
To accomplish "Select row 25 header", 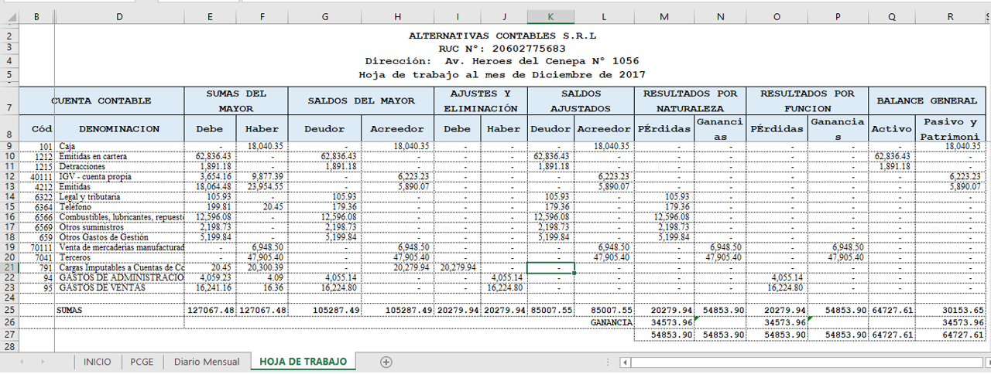I will [9, 309].
